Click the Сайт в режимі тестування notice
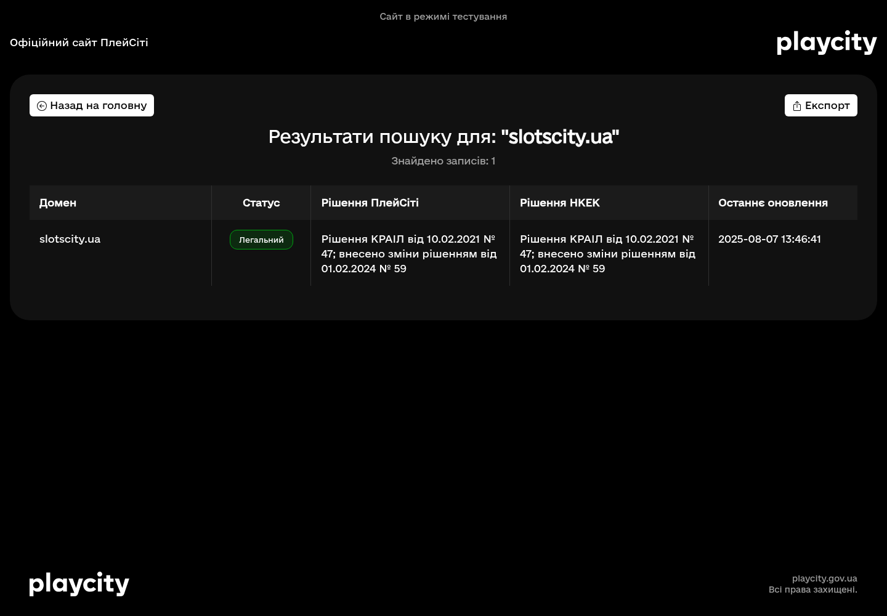887x616 pixels. 443,17
